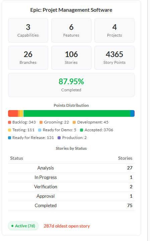
Task: Click the Backlog legend color swatch
Action: click(x=9, y=122)
